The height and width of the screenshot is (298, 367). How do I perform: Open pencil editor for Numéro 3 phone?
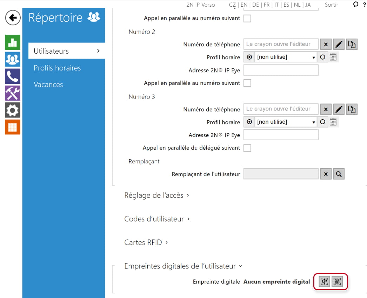coord(339,109)
